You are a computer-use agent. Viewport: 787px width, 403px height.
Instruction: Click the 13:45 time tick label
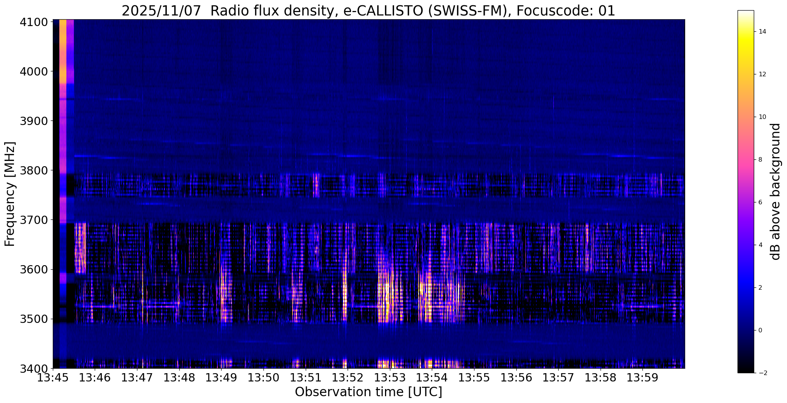(x=53, y=378)
